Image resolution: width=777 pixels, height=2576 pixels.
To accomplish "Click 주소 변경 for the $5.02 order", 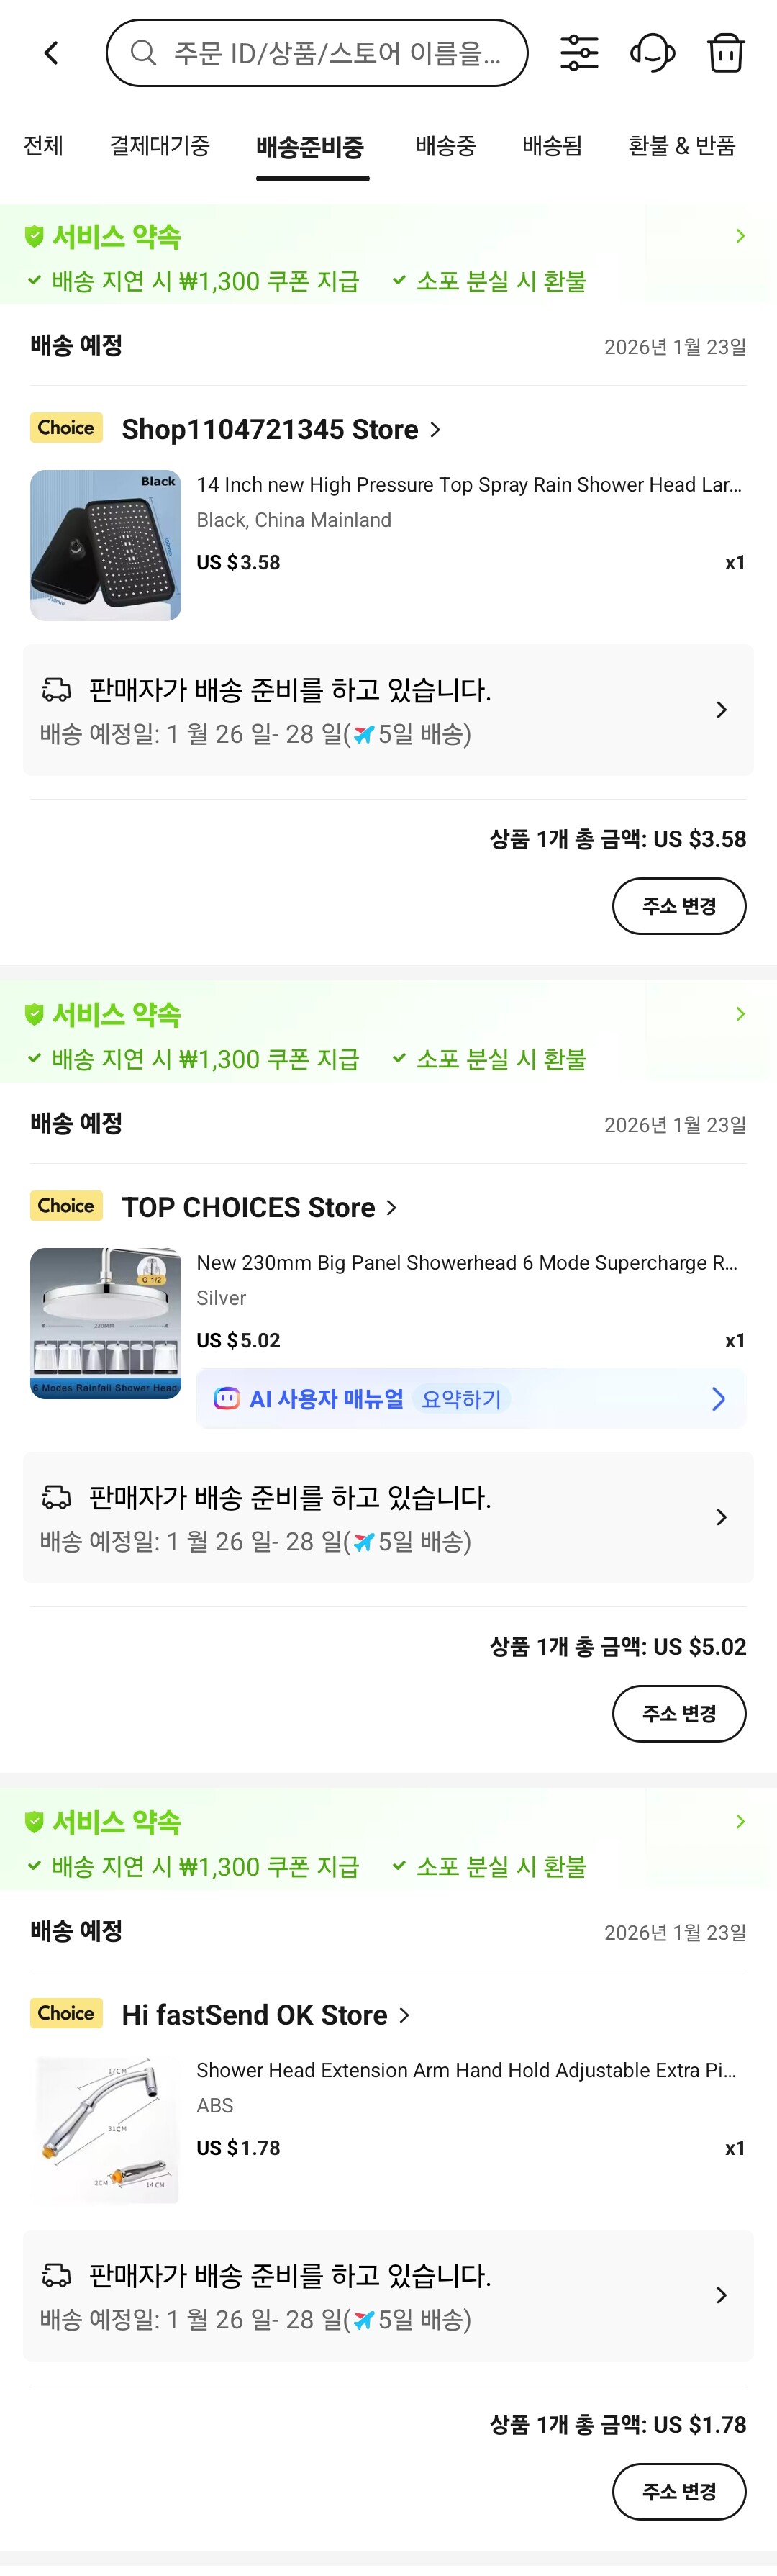I will click(x=679, y=1713).
